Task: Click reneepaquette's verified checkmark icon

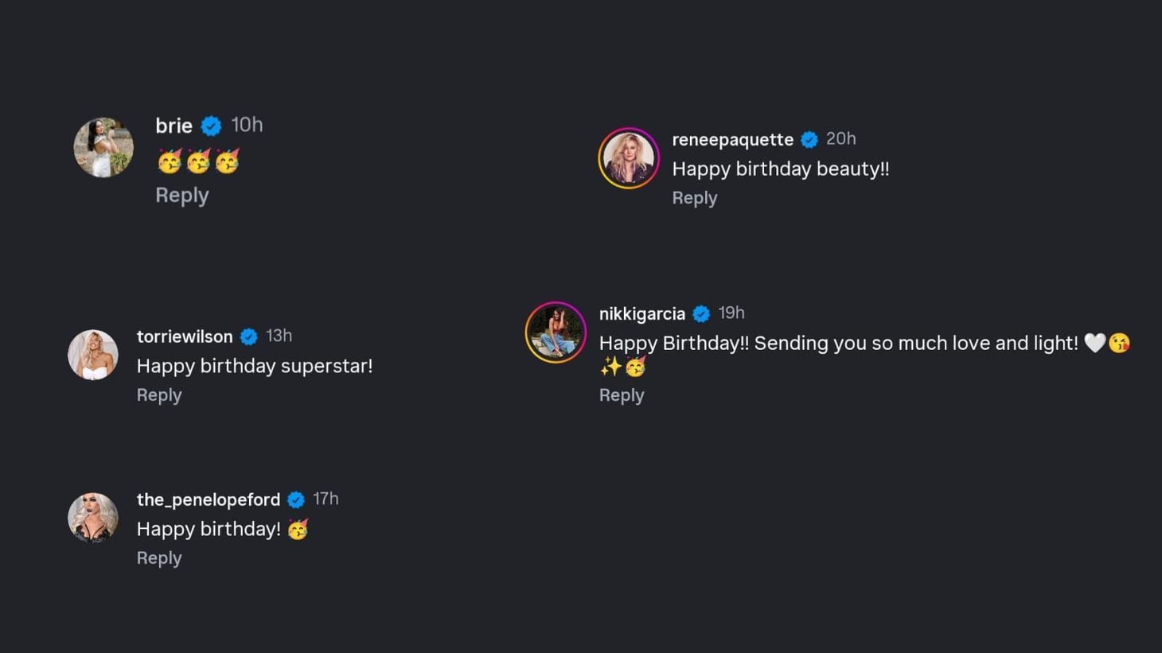Action: pyautogui.click(x=809, y=138)
